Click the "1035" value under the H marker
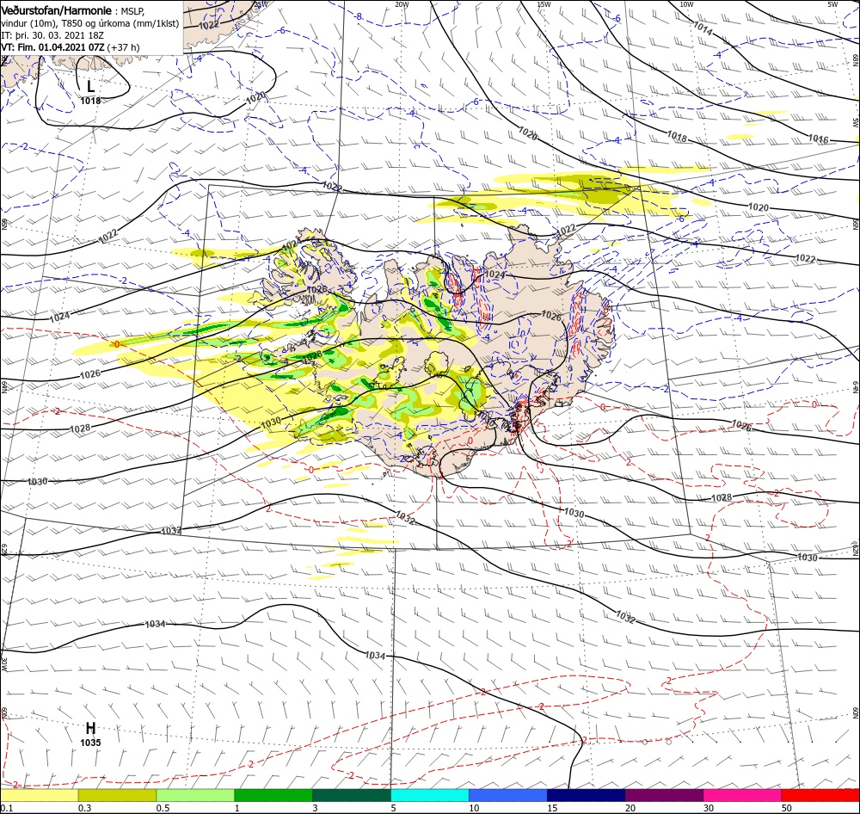Screen dimensions: 860x814 [x=90, y=743]
